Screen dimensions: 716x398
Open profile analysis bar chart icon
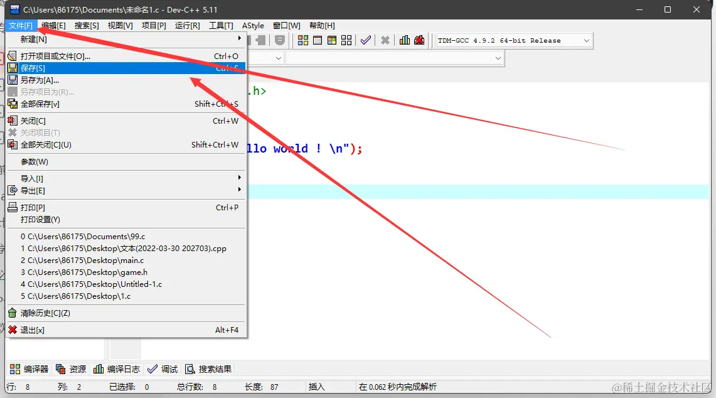(x=405, y=40)
